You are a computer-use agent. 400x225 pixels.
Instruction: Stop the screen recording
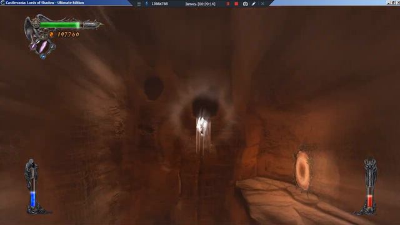[x=236, y=4]
